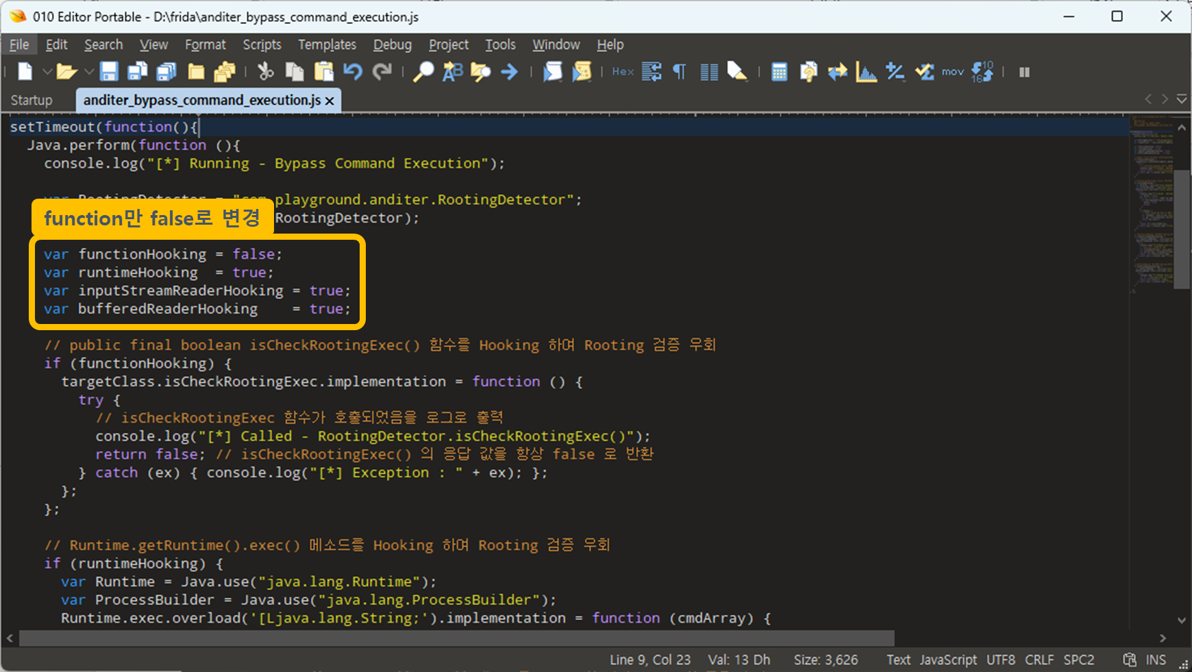Click the Find in Files icon
This screenshot has width=1192, height=672.
[481, 71]
